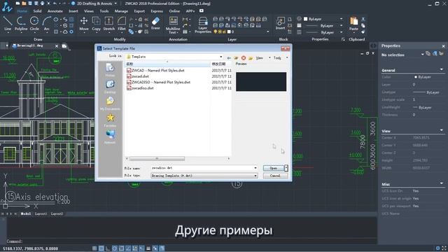Click the ZWCAD application logo
Viewport: 448px width, 252px height.
point(6,7)
